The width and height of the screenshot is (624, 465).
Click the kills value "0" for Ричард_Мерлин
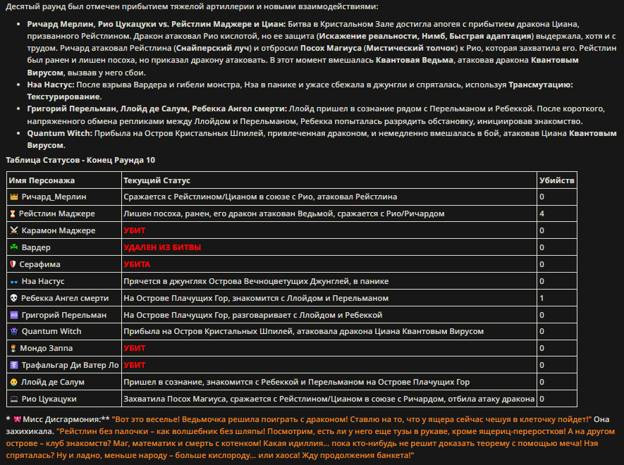pyautogui.click(x=542, y=197)
